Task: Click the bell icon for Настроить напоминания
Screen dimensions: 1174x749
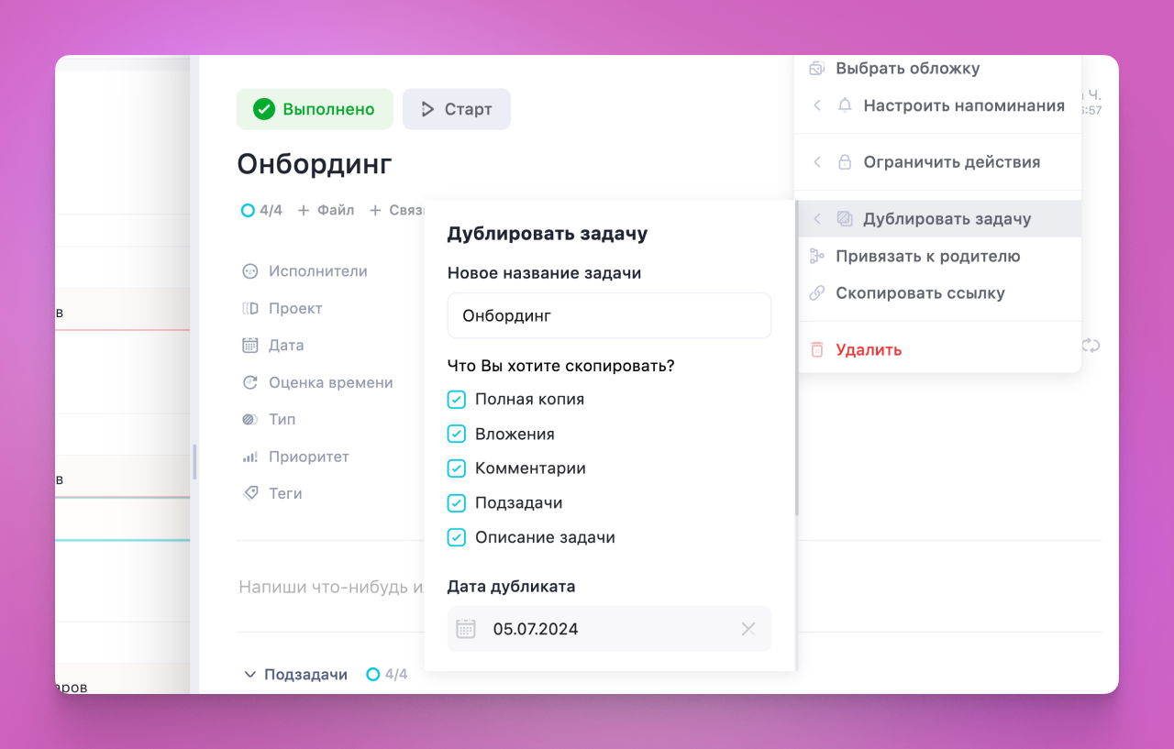Action: 845,105
